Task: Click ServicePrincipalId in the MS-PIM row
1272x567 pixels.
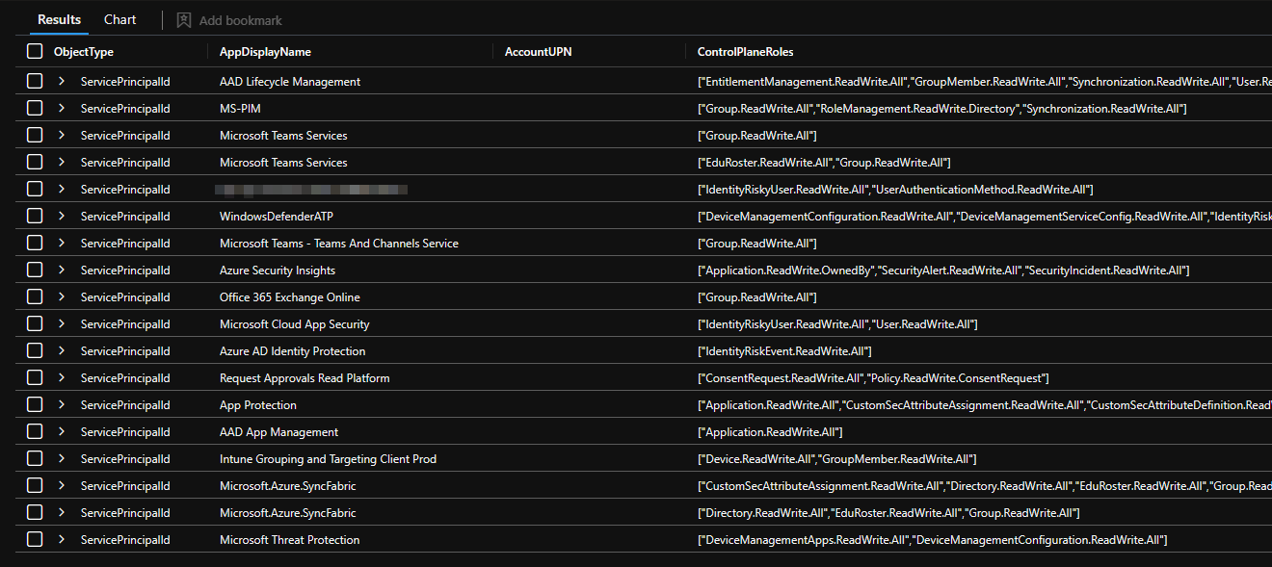Action: click(125, 109)
